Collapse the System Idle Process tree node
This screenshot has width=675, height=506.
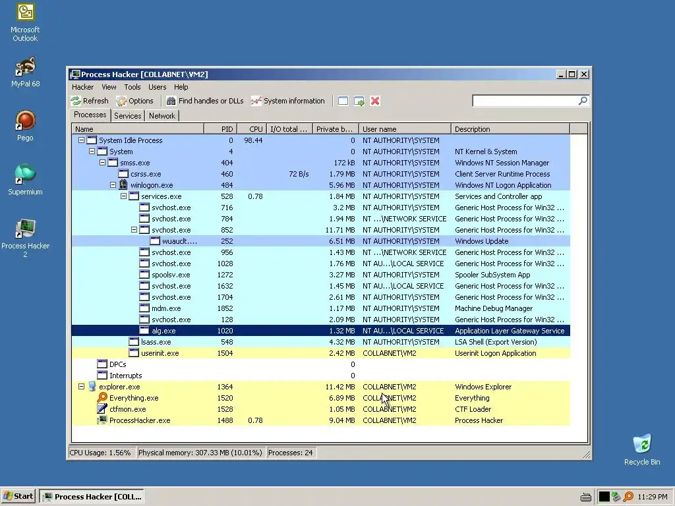(x=81, y=140)
